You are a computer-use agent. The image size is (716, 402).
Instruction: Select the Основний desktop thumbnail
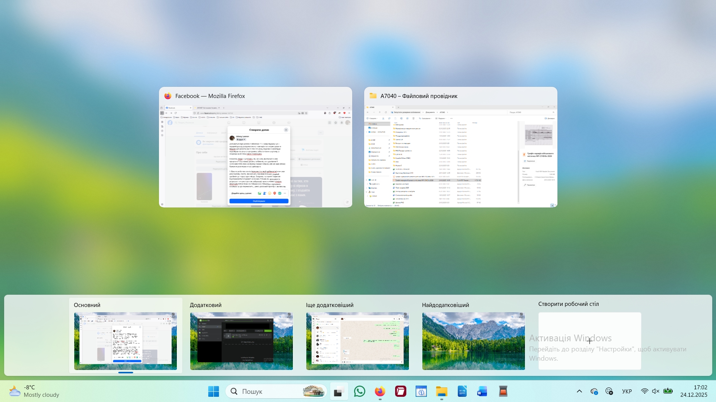click(x=125, y=341)
